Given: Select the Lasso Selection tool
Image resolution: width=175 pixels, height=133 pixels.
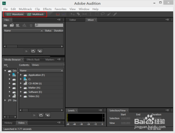Looking at the screenshot, I should point(103,14).
